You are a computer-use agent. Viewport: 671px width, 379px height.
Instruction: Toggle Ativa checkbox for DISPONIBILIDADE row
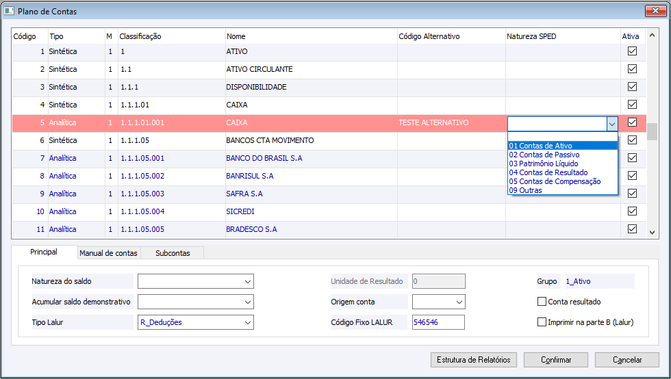tap(632, 86)
